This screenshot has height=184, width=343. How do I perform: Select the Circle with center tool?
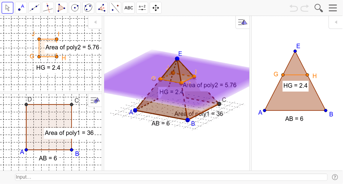pos(75,8)
